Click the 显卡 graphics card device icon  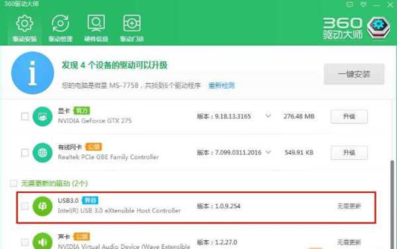tap(42, 116)
